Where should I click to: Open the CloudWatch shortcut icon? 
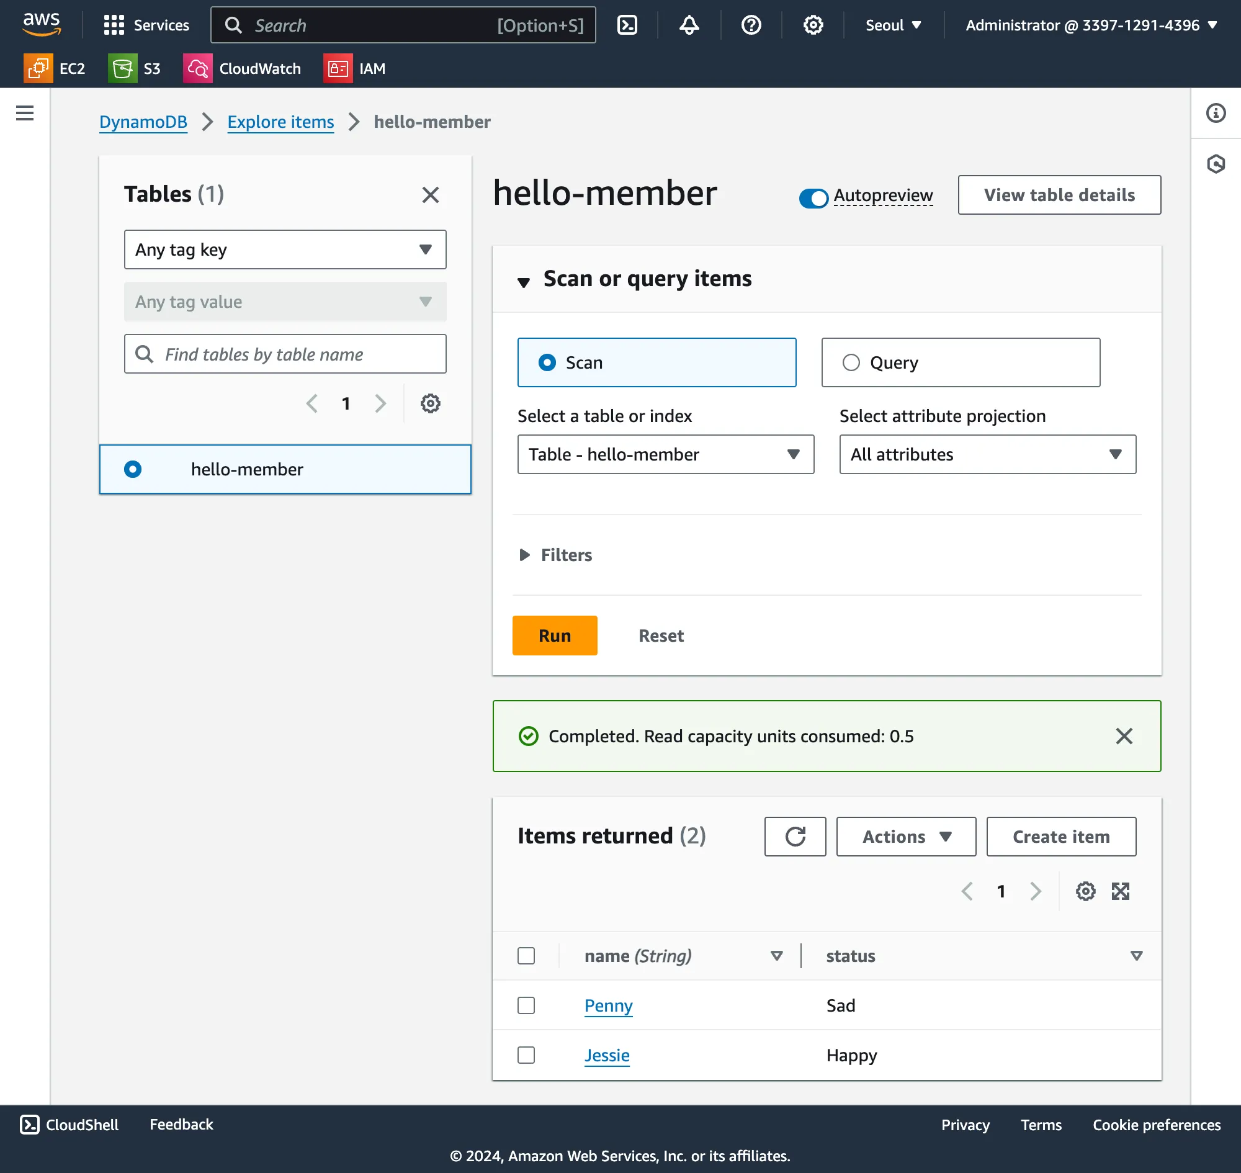(x=197, y=68)
